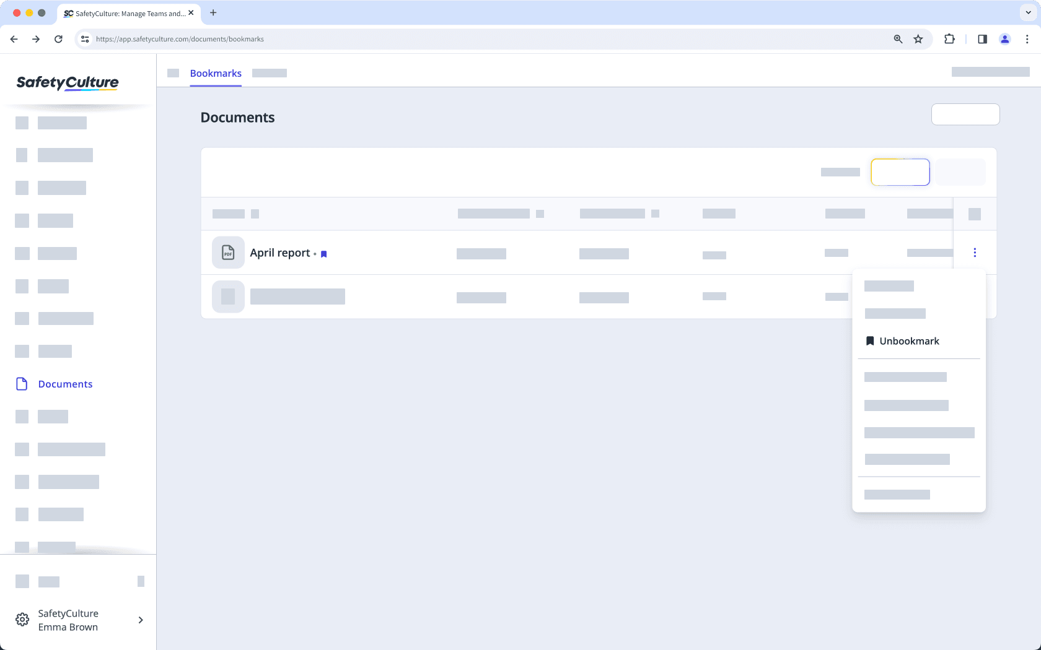Star the current page in the address bar
The width and height of the screenshot is (1041, 650).
point(918,39)
